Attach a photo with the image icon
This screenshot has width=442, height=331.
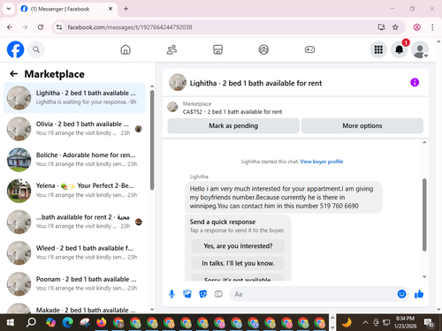[187, 294]
